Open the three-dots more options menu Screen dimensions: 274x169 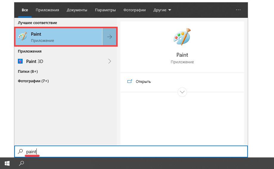238,10
